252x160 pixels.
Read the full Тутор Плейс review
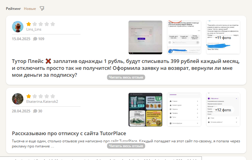coord(126,77)
